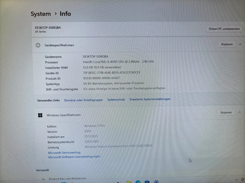Open the Microsoft-Software-Lizenzbedingungen link

74,156
